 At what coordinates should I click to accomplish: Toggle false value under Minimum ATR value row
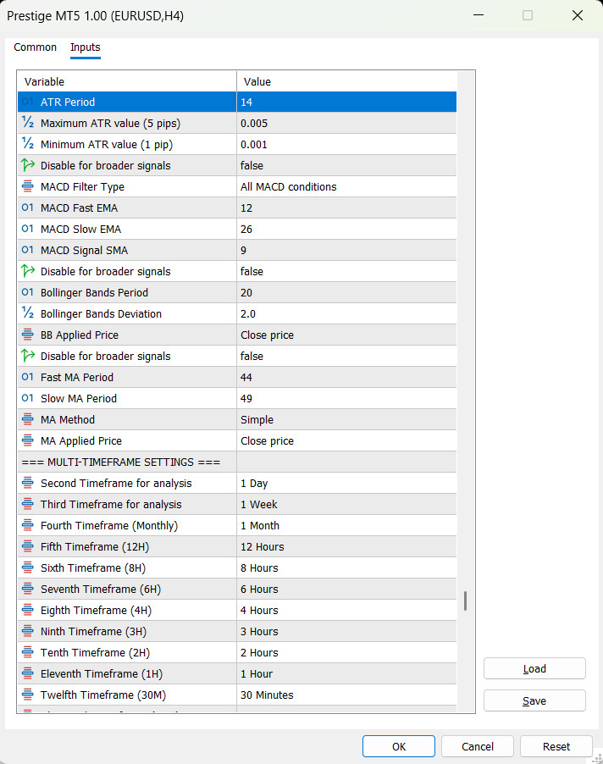[x=346, y=166]
